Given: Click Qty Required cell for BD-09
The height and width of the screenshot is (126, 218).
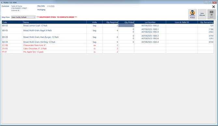Looking at the screenshot, I should pos(110,42).
